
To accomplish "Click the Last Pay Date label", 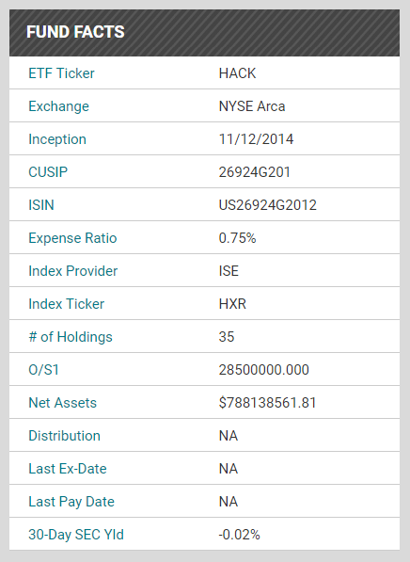I will [x=71, y=502].
